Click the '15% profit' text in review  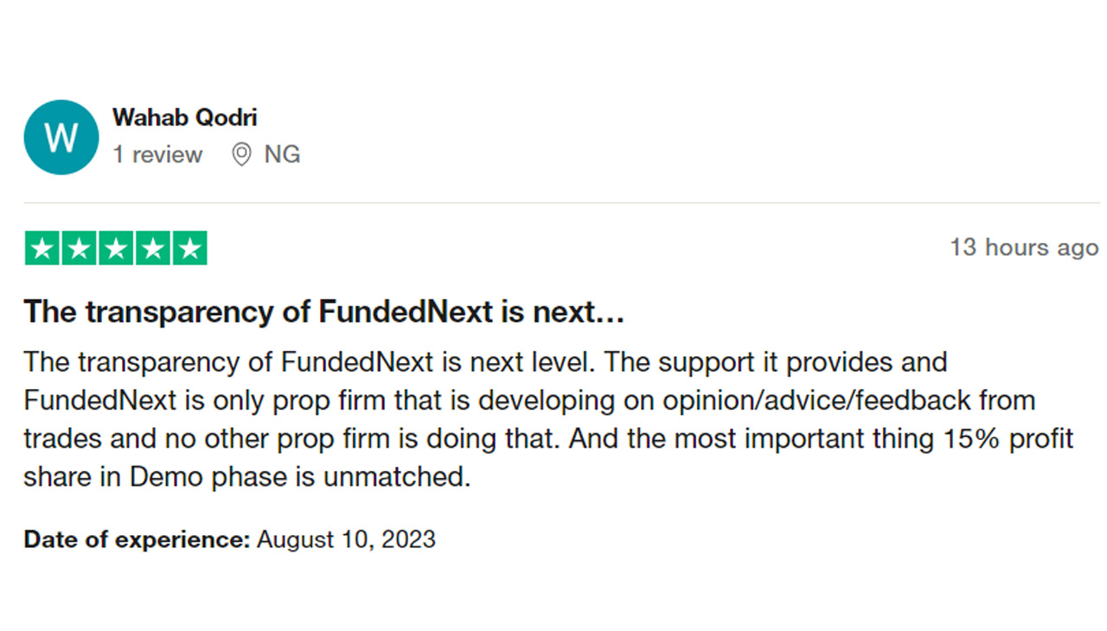pos(1008,438)
